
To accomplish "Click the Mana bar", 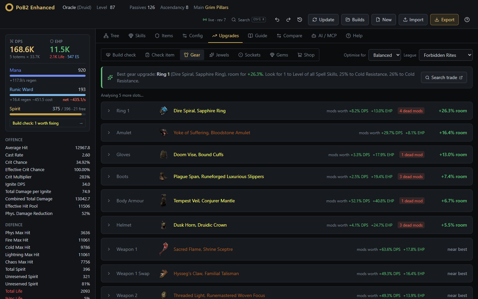I will pyautogui.click(x=47, y=76).
